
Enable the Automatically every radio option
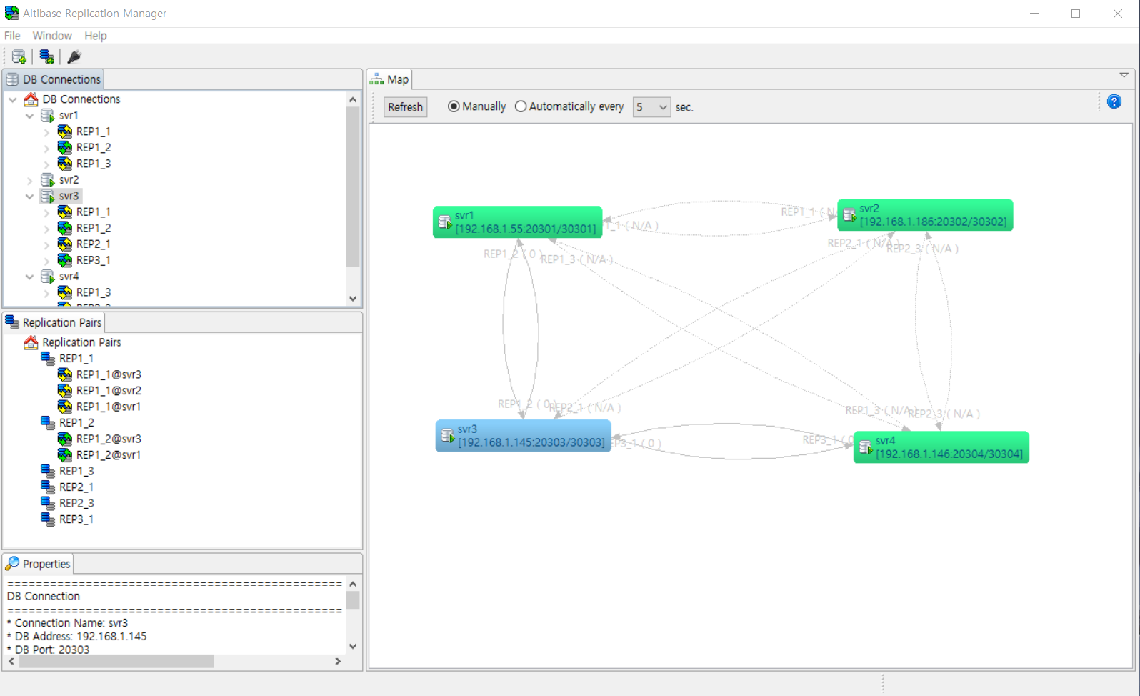(x=521, y=106)
